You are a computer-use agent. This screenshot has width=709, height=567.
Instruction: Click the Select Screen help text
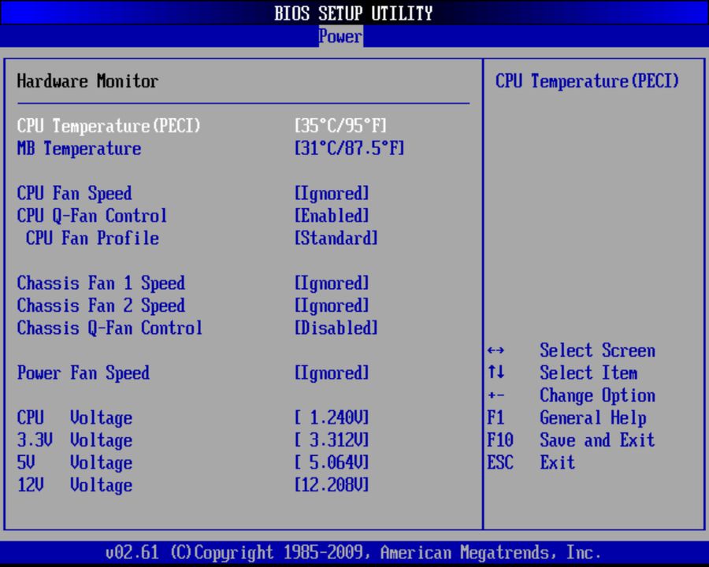coord(597,350)
